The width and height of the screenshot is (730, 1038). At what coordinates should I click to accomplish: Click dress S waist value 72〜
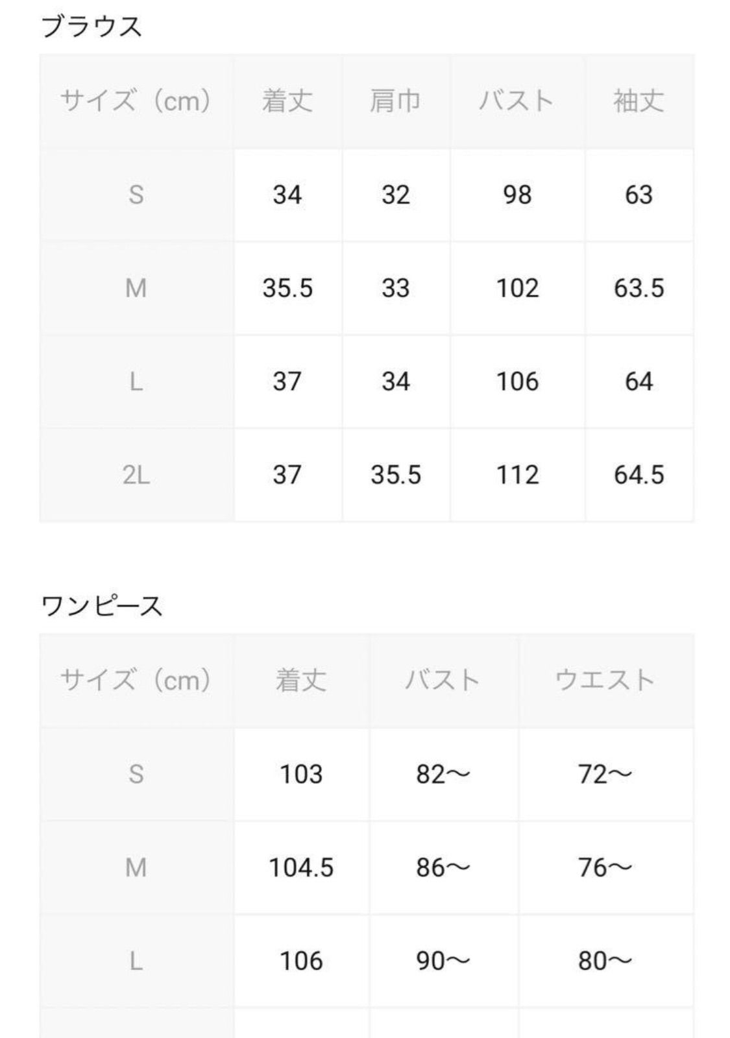[605, 774]
